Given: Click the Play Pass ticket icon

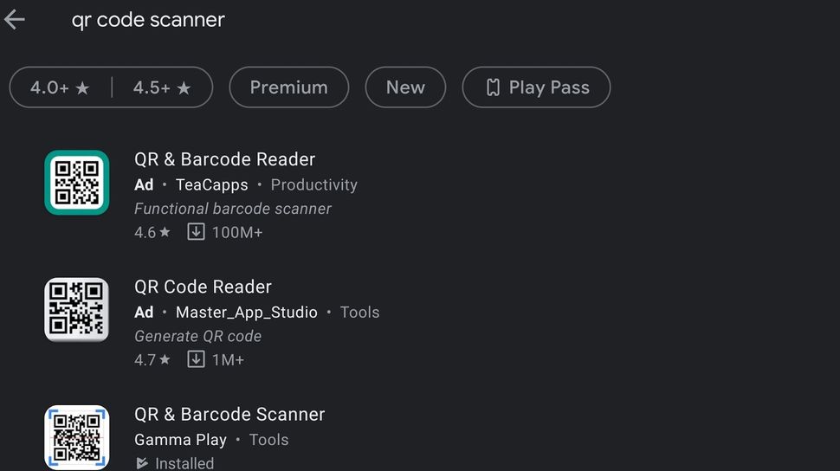Looking at the screenshot, I should (493, 87).
